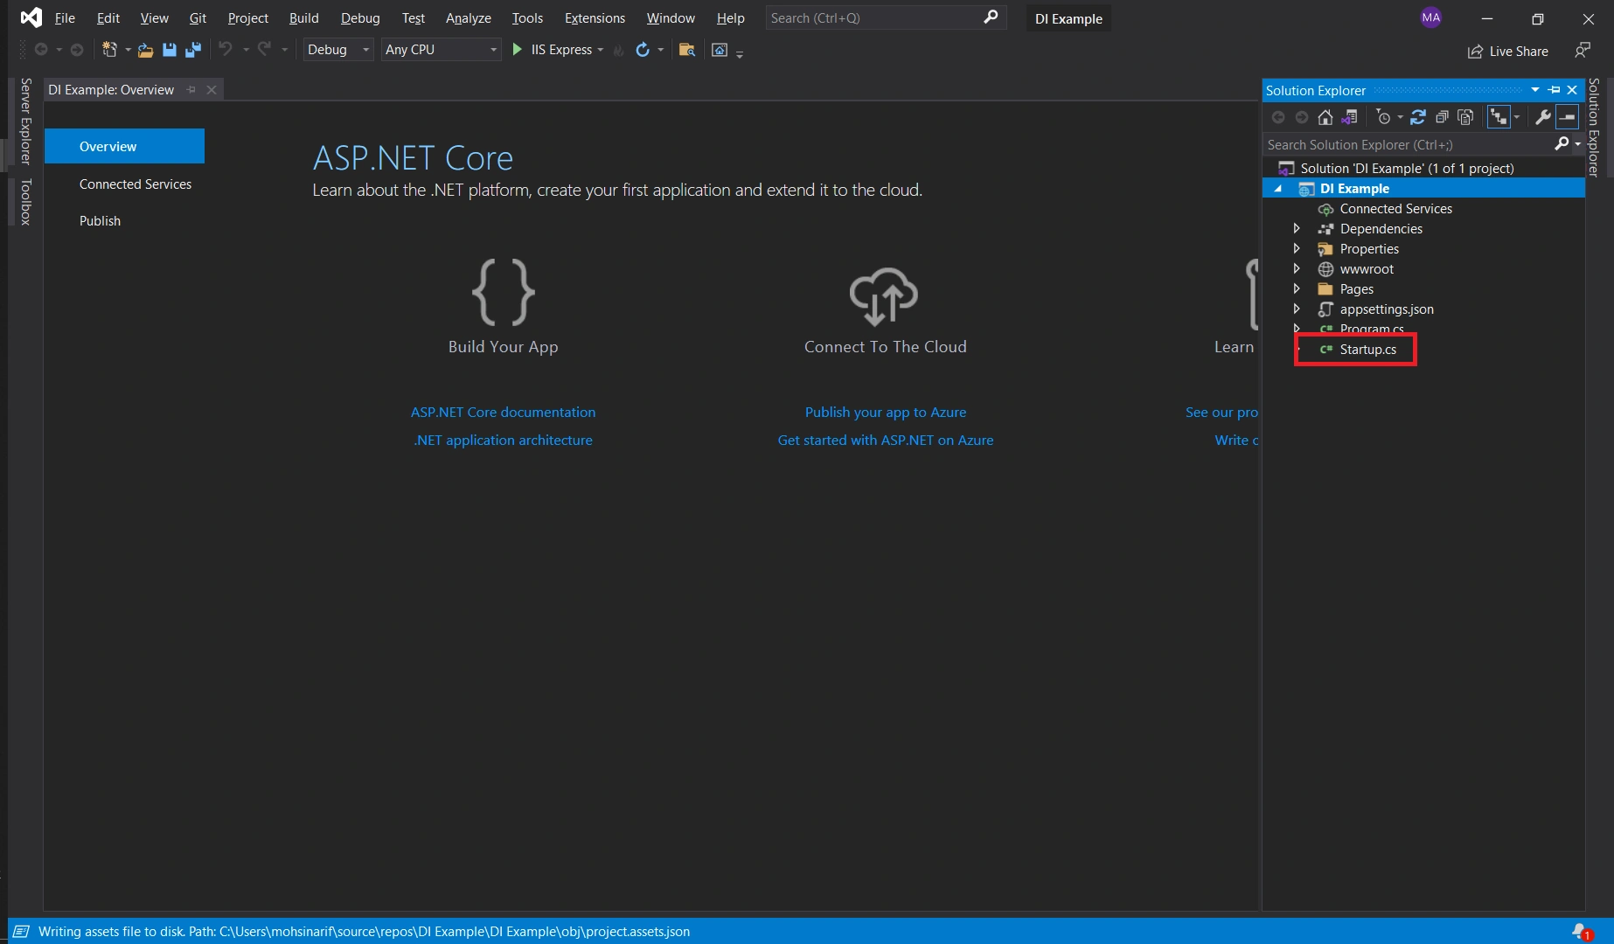
Task: Click the Home icon in Solution Explorer
Action: tap(1325, 117)
